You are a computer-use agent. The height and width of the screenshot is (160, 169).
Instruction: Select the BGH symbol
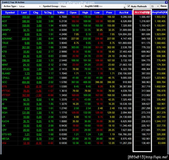pyautogui.click(x=5, y=113)
